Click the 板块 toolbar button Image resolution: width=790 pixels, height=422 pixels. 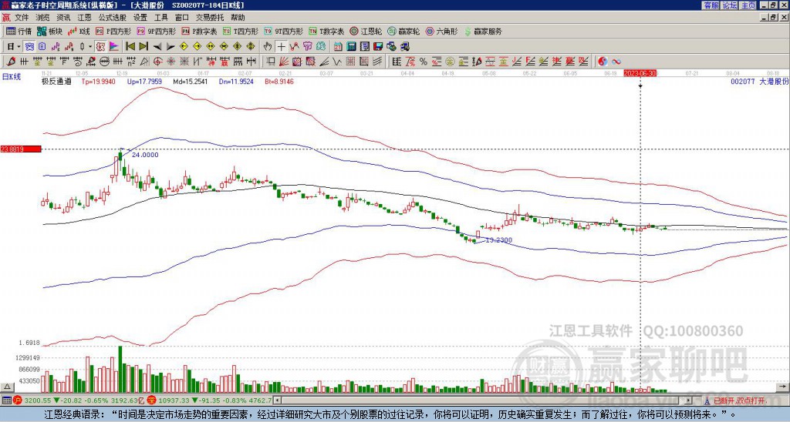coord(49,31)
